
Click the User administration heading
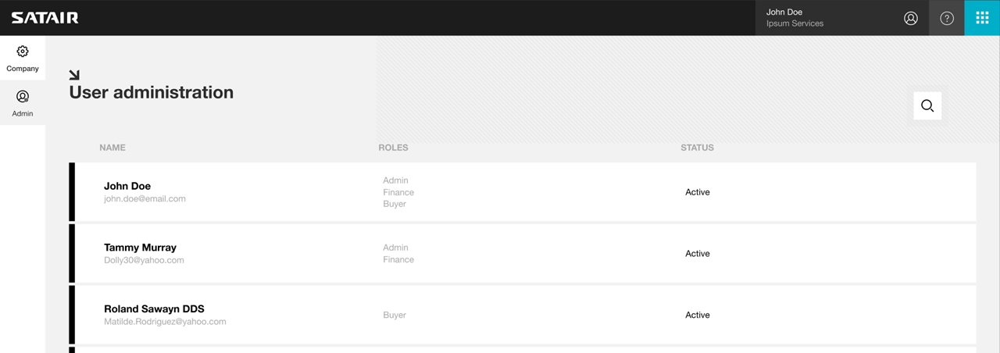[x=151, y=92]
